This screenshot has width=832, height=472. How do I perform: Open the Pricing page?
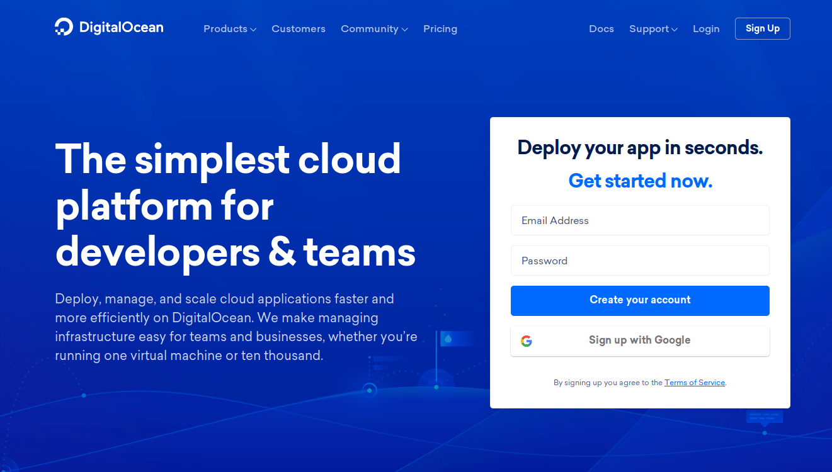440,29
